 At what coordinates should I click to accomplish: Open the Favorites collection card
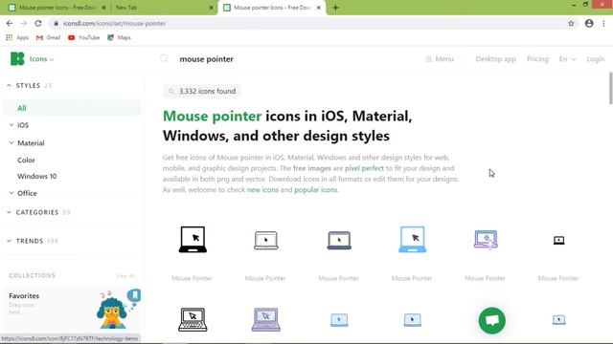[x=72, y=310]
